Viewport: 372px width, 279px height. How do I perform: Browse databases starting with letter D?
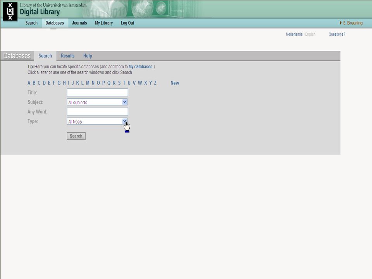[44, 83]
